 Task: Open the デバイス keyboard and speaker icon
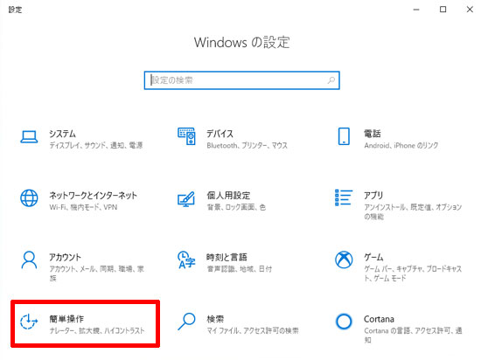(x=186, y=136)
